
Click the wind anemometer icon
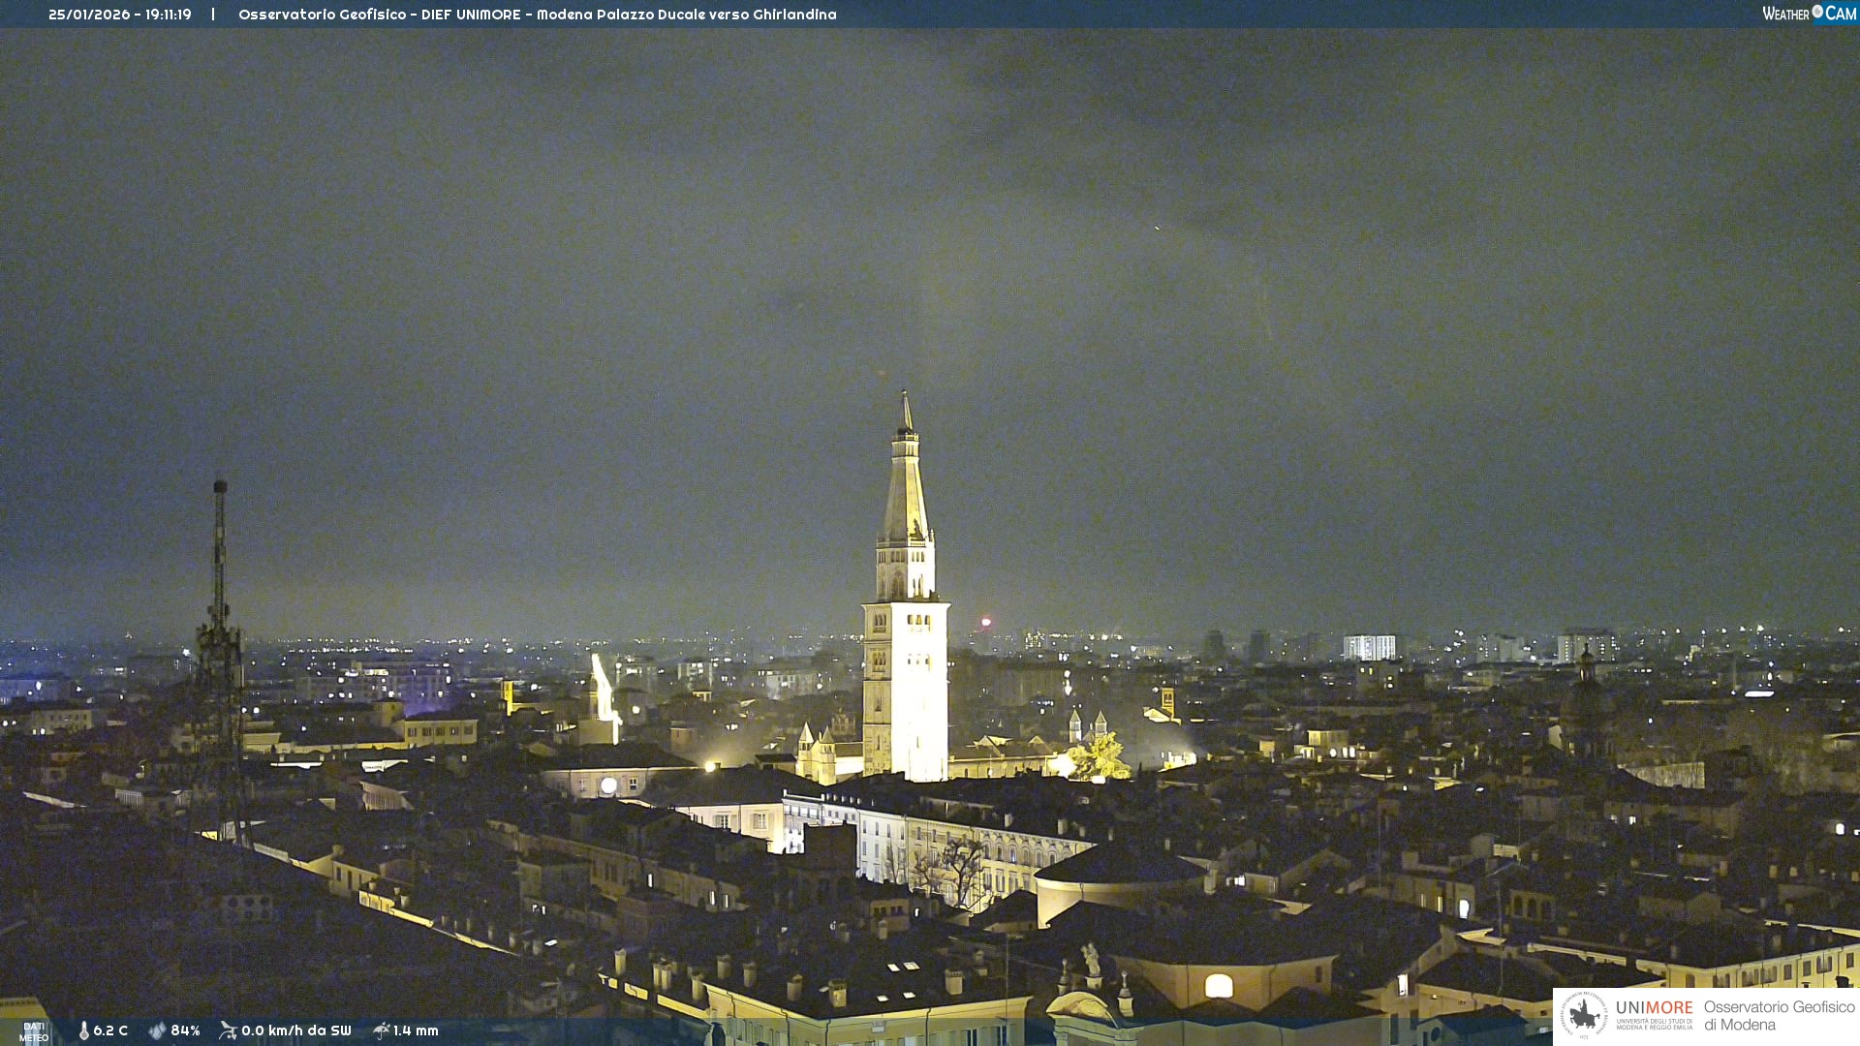228,1031
